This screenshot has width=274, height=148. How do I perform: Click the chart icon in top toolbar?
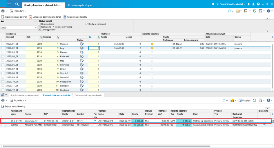point(238,11)
